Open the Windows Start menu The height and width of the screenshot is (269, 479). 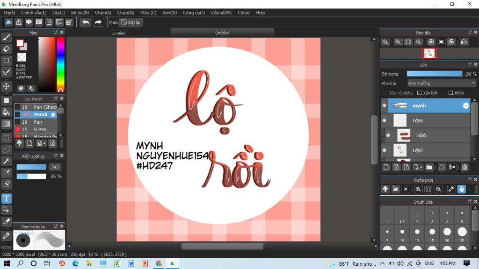point(7,263)
